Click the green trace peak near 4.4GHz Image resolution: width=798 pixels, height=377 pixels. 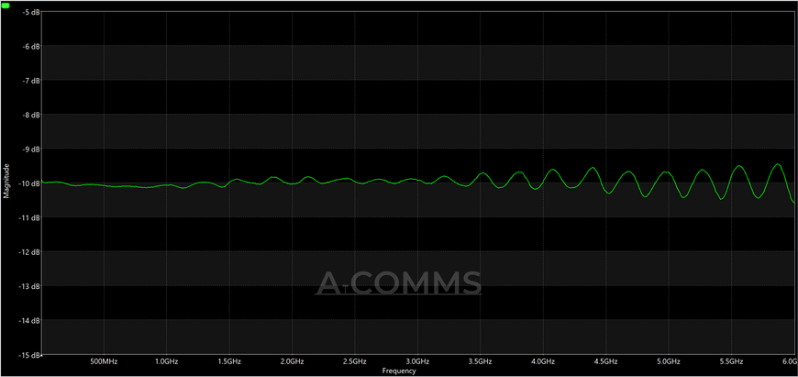click(x=592, y=168)
